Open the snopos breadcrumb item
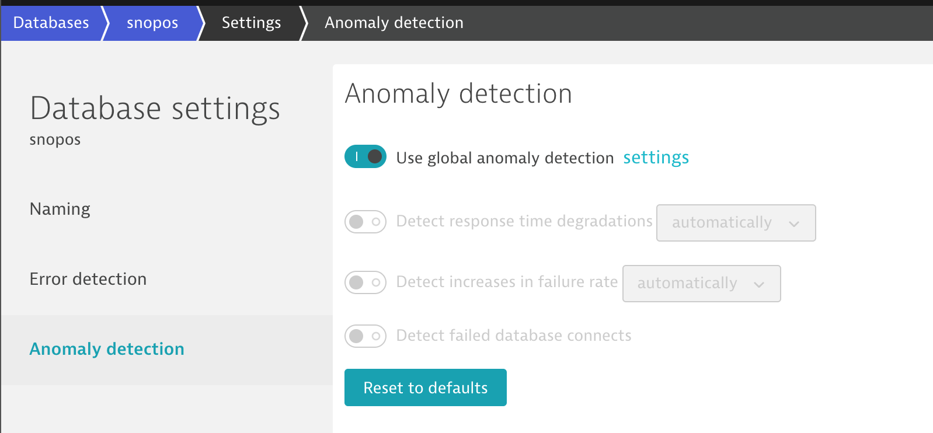The image size is (933, 433). (x=152, y=23)
